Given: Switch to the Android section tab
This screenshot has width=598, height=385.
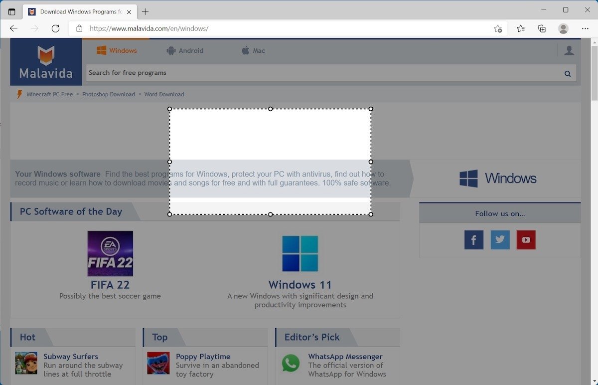Looking at the screenshot, I should pos(185,50).
